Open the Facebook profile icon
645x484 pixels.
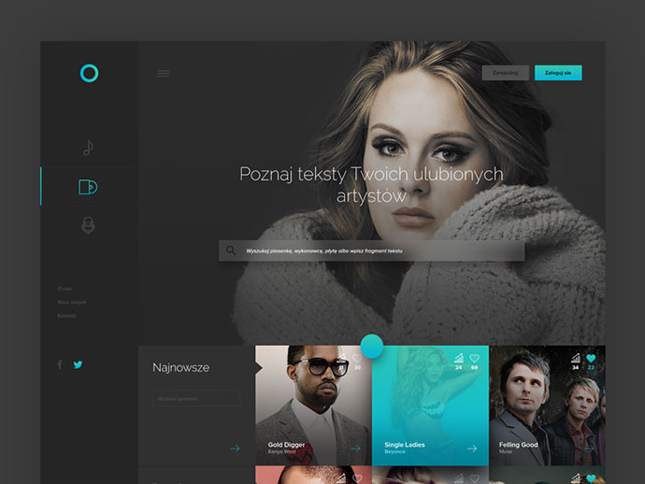[60, 364]
